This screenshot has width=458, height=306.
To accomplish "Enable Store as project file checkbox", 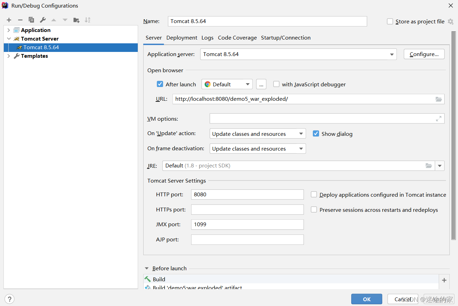I will (390, 21).
